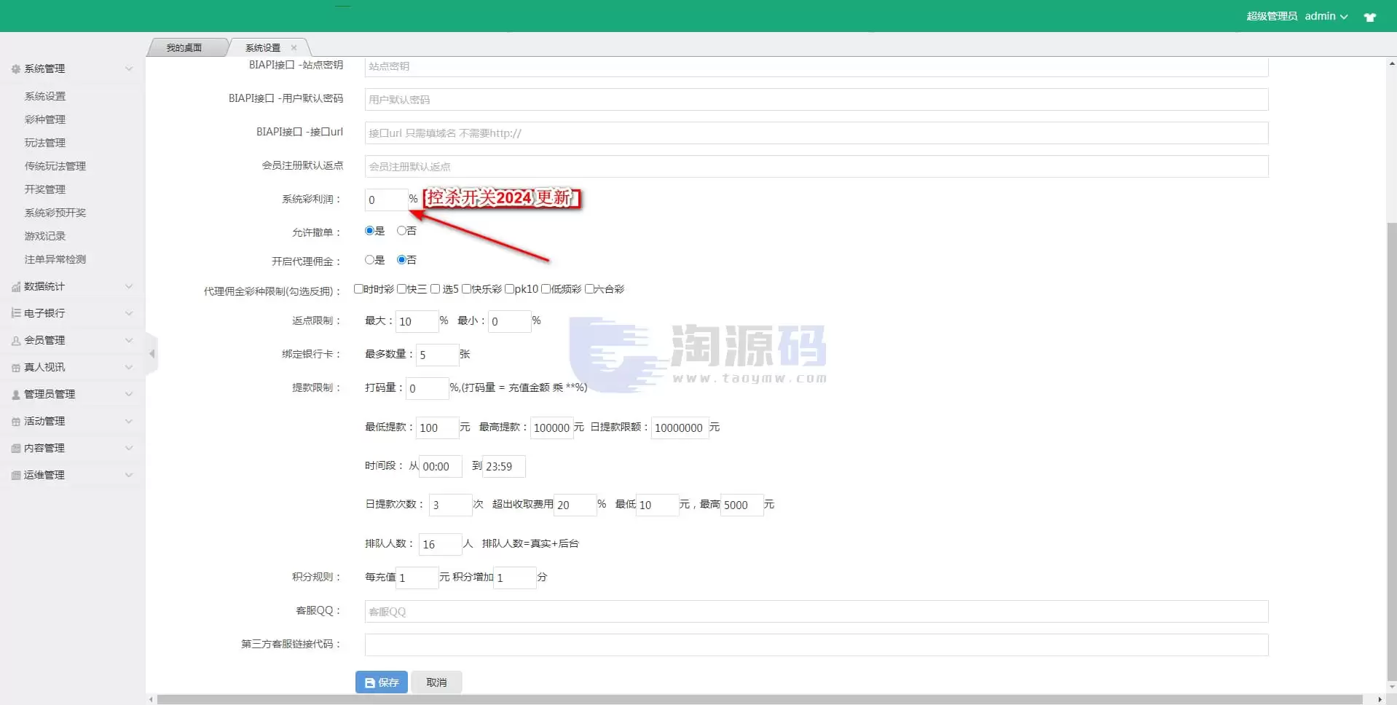
Task: Expand the 真人视讯 menu chevron
Action: pyautogui.click(x=129, y=367)
